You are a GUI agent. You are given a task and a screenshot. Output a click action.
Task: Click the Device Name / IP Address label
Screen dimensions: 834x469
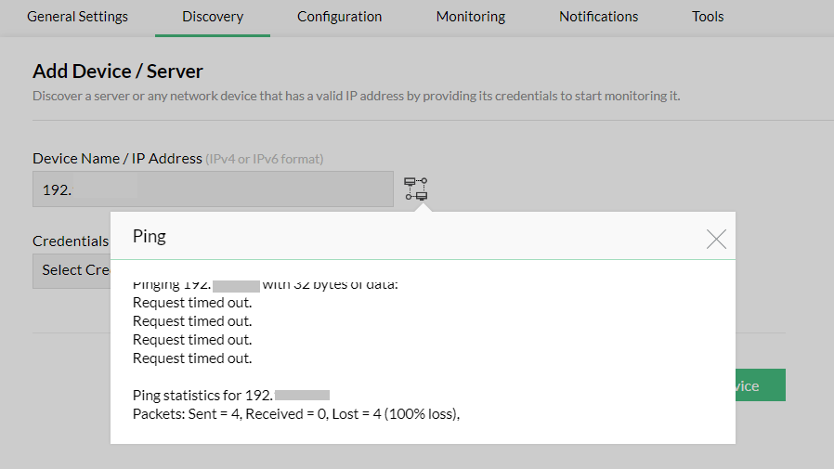117,159
